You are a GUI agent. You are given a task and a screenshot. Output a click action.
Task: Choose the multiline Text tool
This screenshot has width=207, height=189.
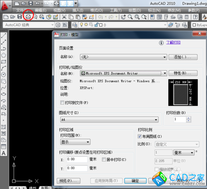click(4, 153)
